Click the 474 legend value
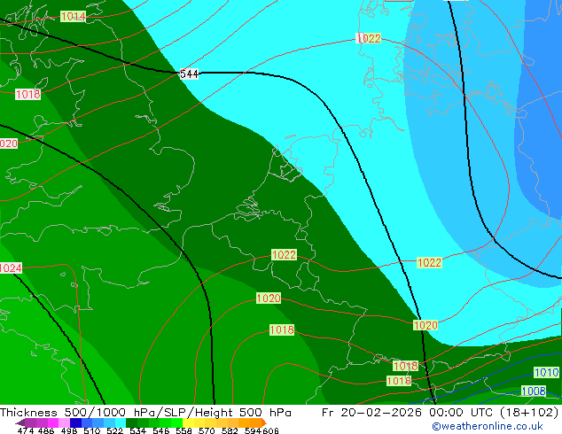Screen dimensions: 562x434 point(26,430)
